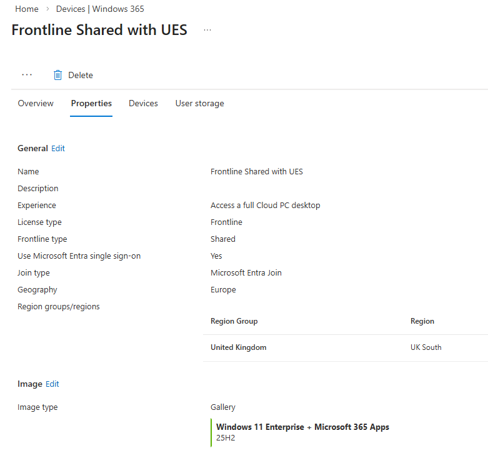Select the United Kingdom region group row
The height and width of the screenshot is (453, 488).
click(239, 347)
